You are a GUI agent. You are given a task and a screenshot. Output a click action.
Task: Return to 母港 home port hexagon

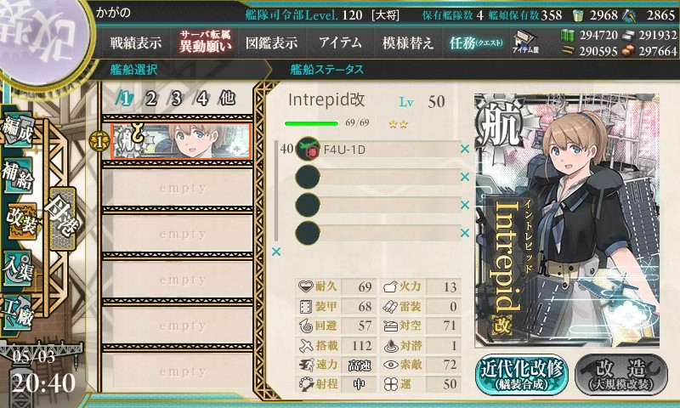point(62,219)
